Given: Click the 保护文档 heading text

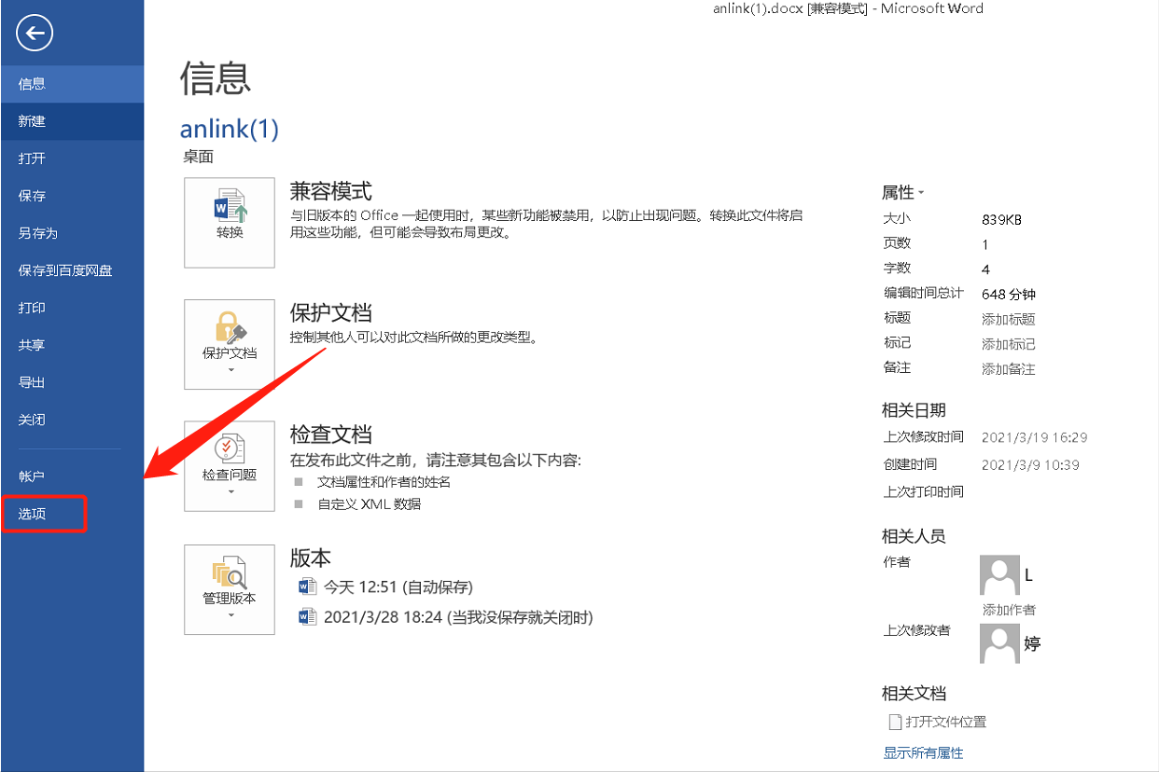Looking at the screenshot, I should coord(331,312).
